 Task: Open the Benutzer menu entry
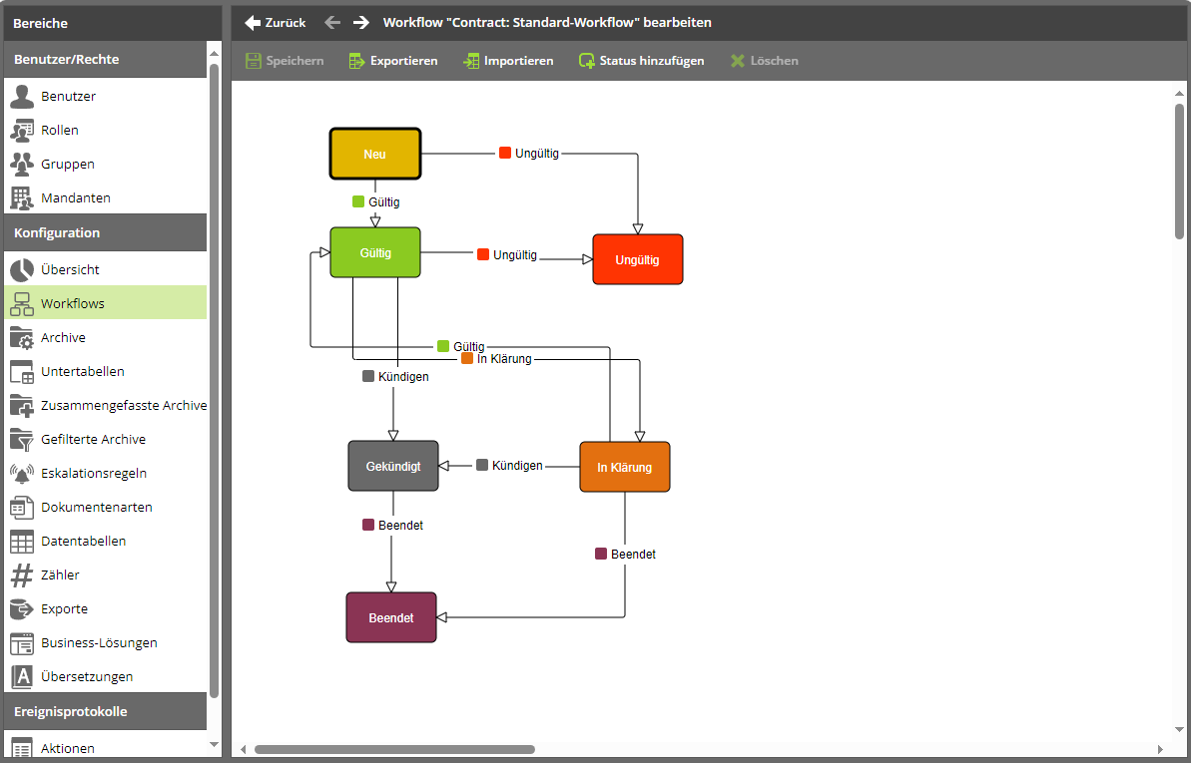pyautogui.click(x=105, y=97)
